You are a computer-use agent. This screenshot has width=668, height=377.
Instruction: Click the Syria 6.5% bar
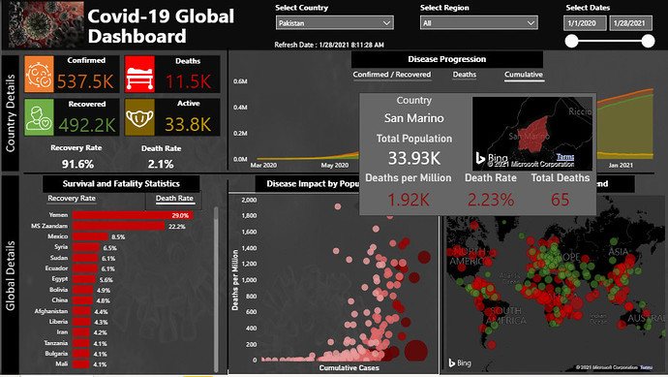(x=85, y=247)
